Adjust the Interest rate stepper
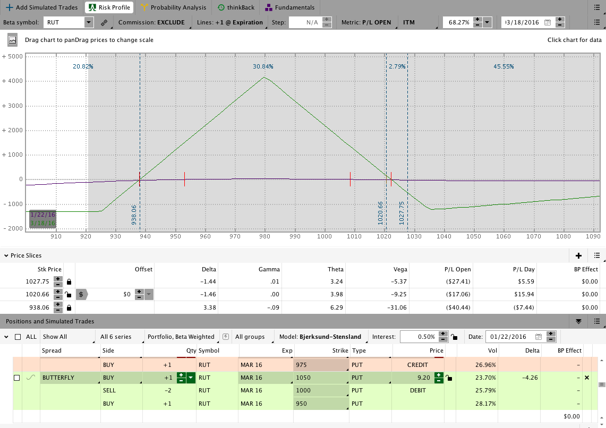 (443, 337)
